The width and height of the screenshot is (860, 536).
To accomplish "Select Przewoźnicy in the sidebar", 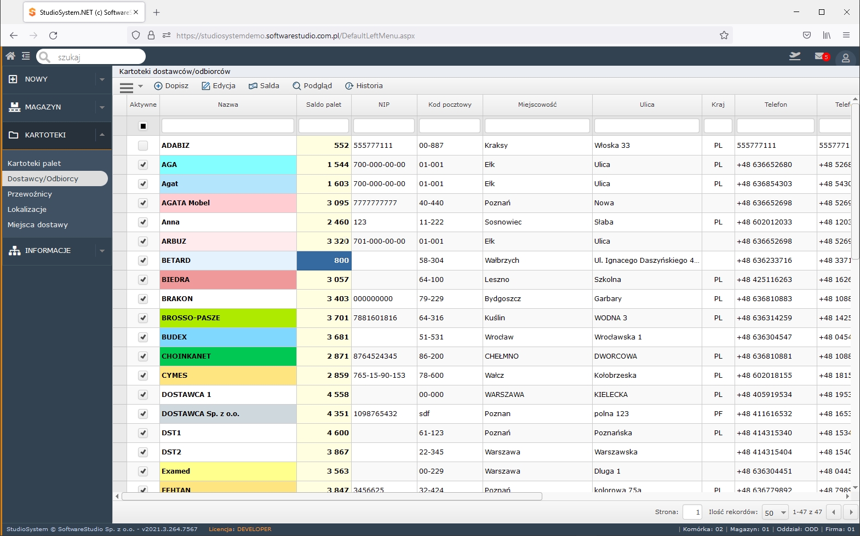I will click(30, 194).
